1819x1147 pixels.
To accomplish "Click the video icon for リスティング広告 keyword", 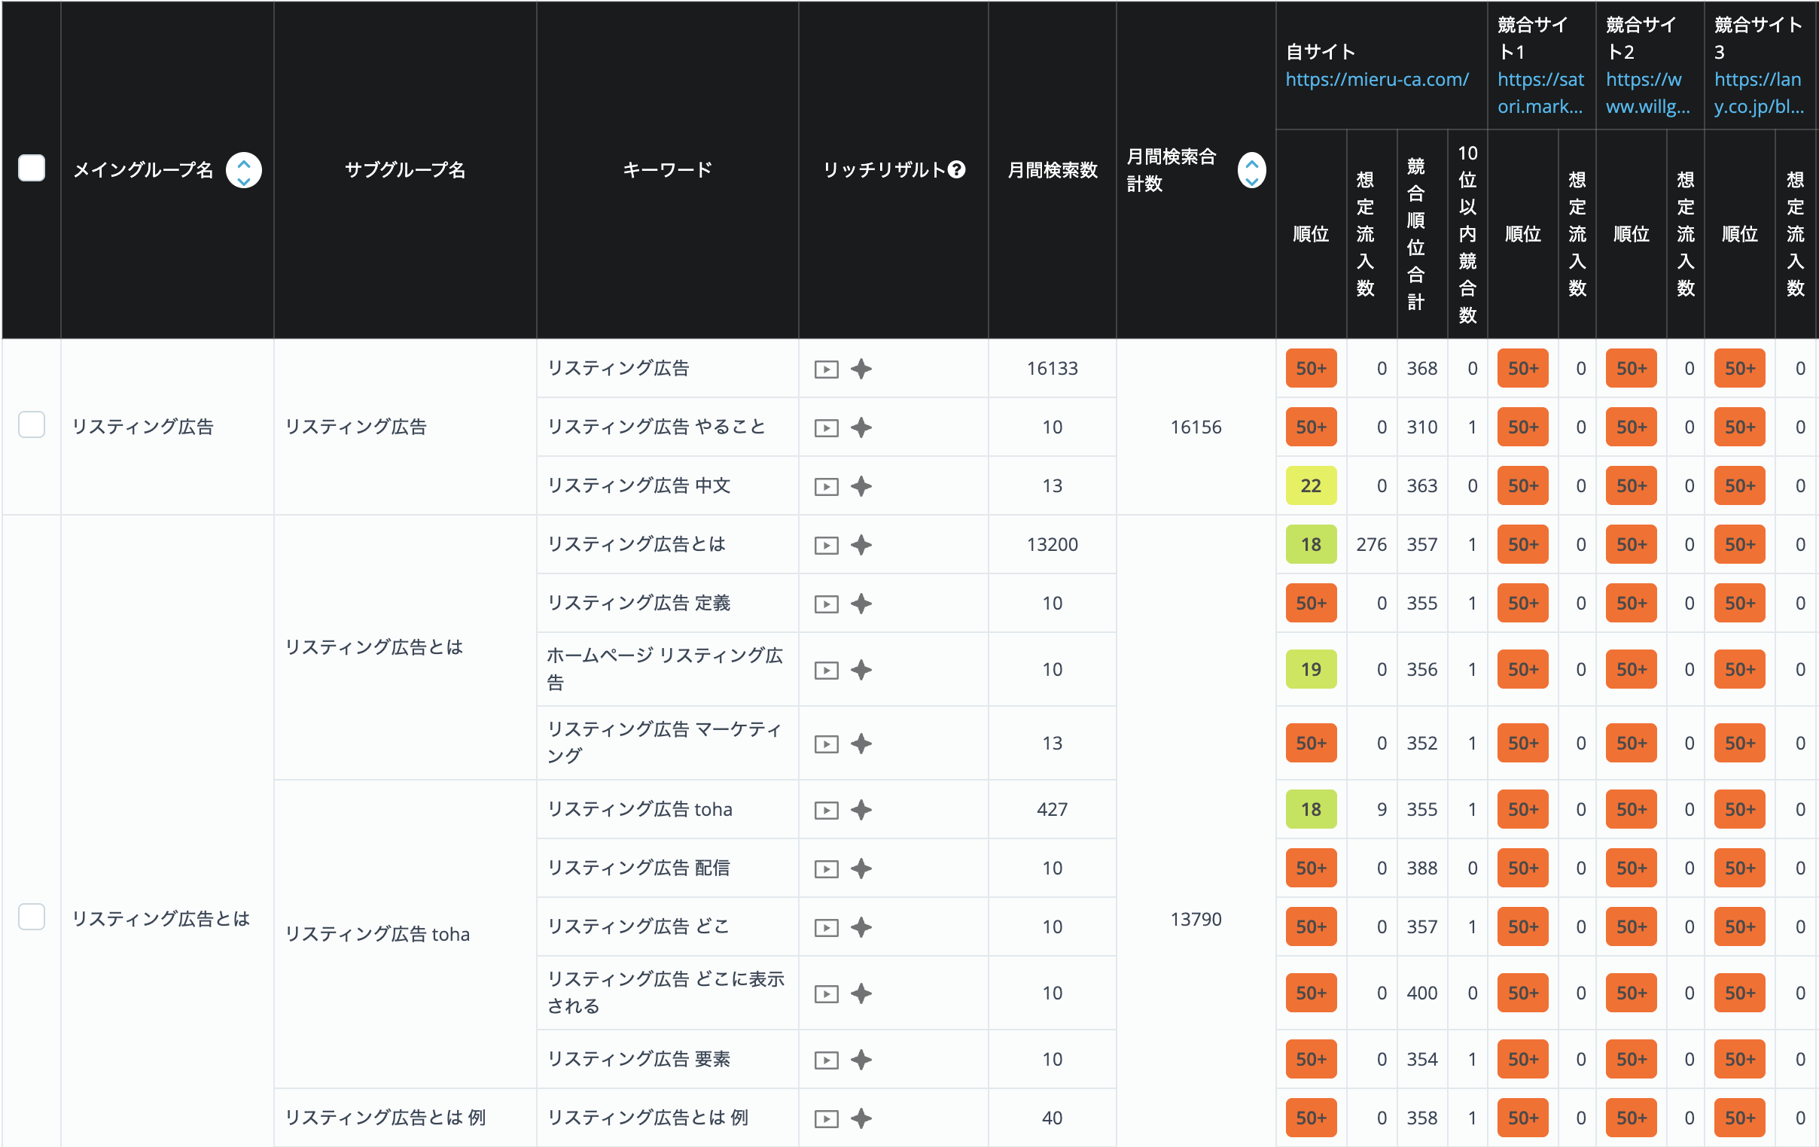I will (x=826, y=370).
